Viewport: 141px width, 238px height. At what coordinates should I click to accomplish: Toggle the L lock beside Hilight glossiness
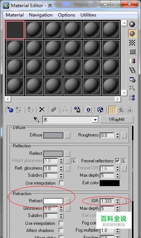(74, 161)
